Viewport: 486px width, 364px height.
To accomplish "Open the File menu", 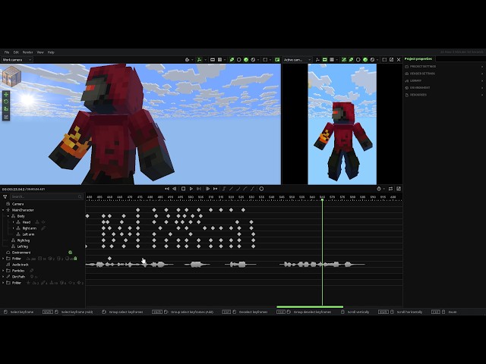I will pyautogui.click(x=7, y=52).
